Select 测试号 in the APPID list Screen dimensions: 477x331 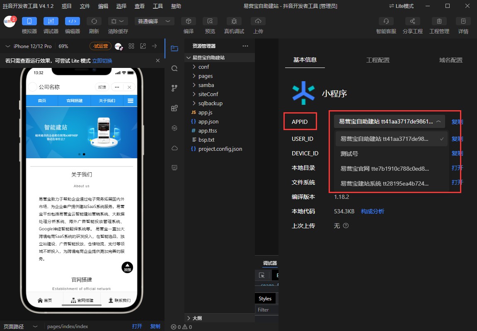click(392, 154)
